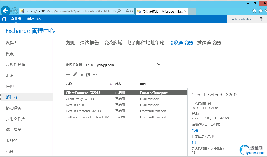267x157 pixels.
Task: Switch to the 企业版 tab
Action: click(x=16, y=19)
